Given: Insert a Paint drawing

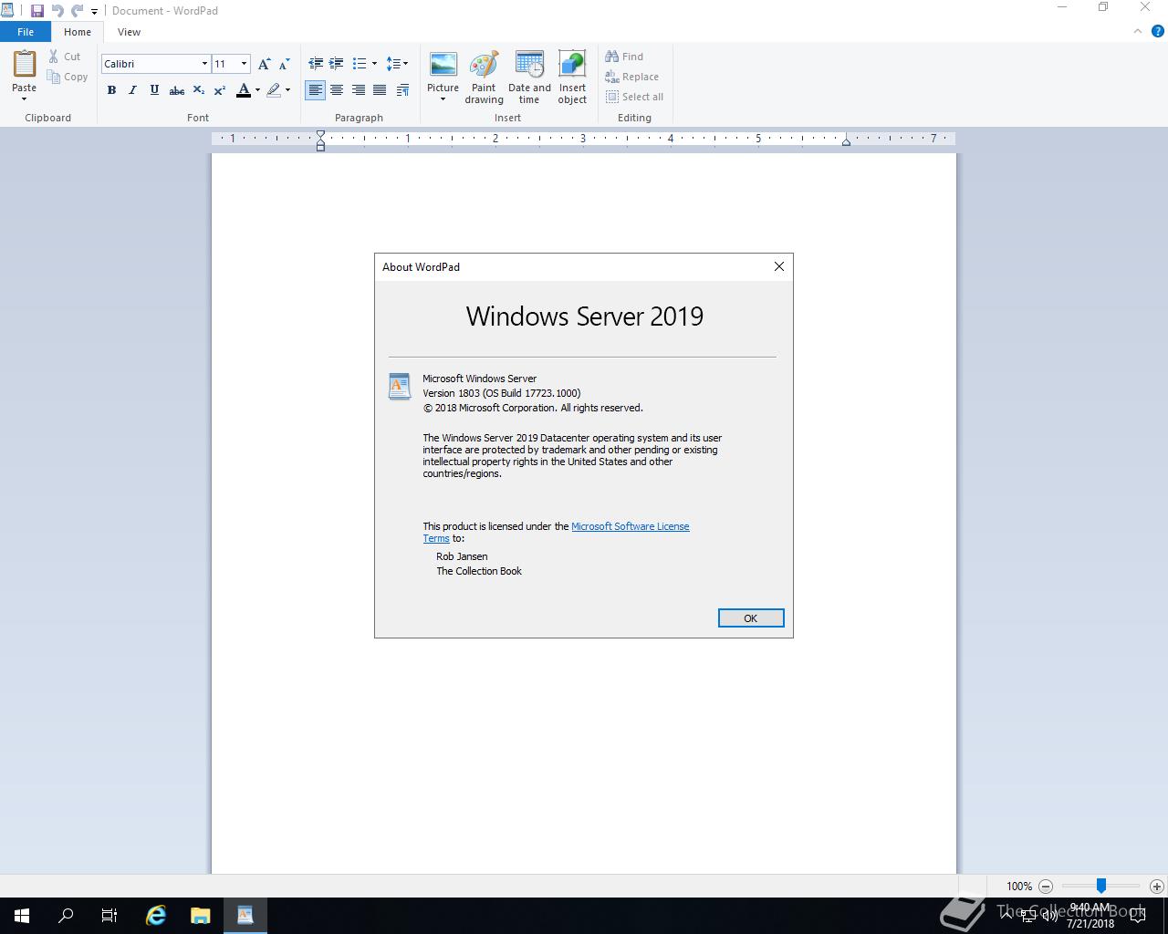Looking at the screenshot, I should tap(484, 78).
